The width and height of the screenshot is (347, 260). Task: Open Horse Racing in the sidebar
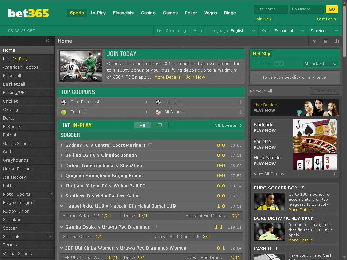pyautogui.click(x=27, y=169)
